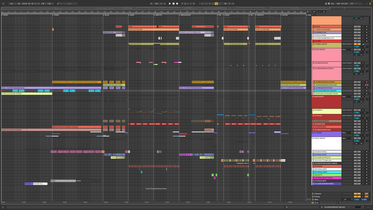Select the SUB RISE clip
373x210 pixels.
(209, 130)
